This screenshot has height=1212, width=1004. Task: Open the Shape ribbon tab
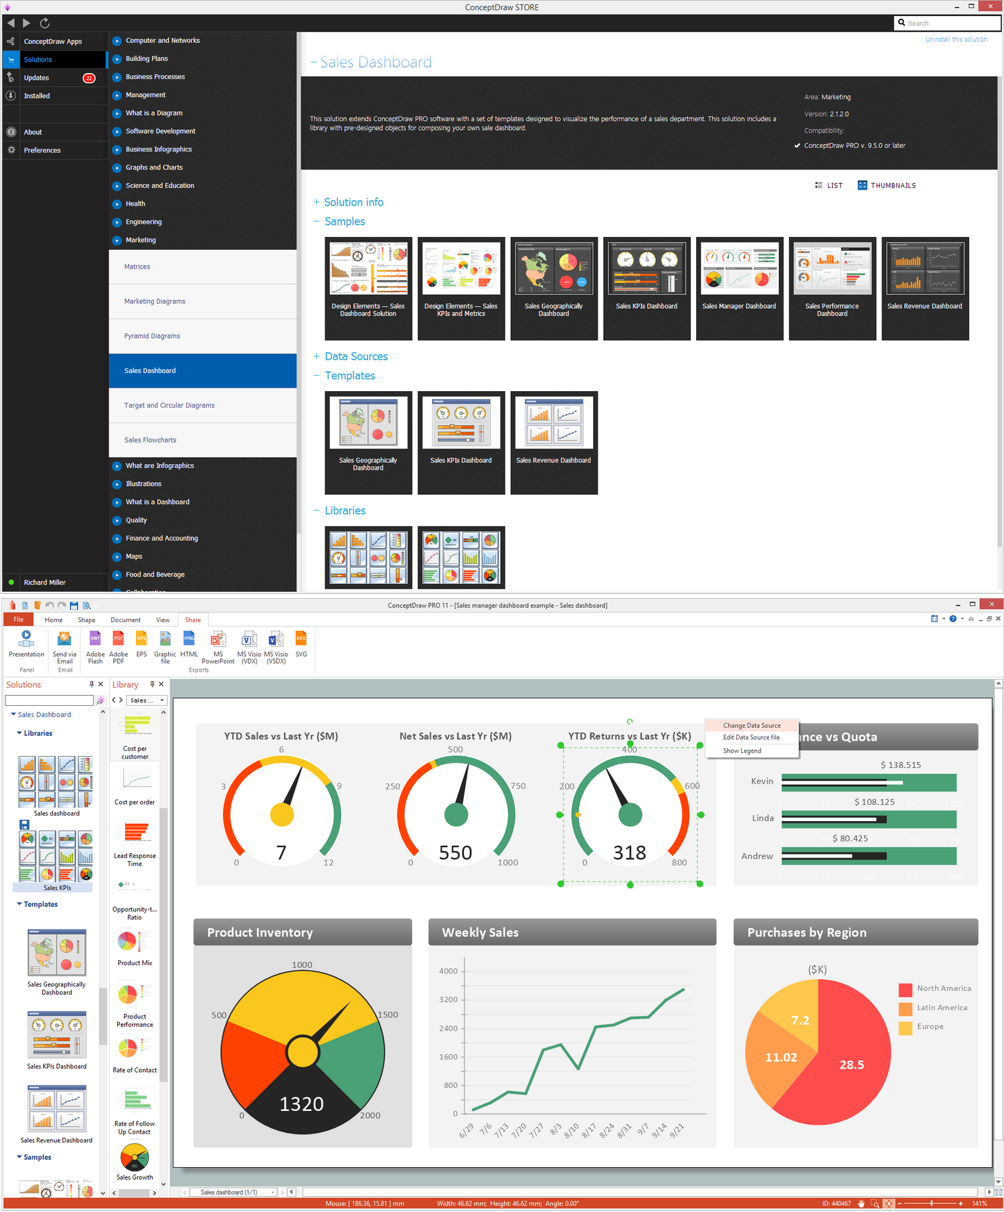[x=86, y=620]
